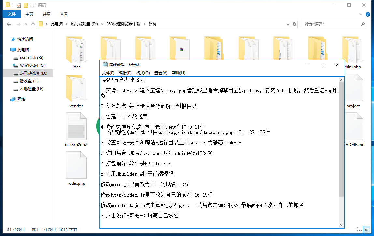Go back using the back arrow
The height and width of the screenshot is (236, 374).
(x=9, y=24)
